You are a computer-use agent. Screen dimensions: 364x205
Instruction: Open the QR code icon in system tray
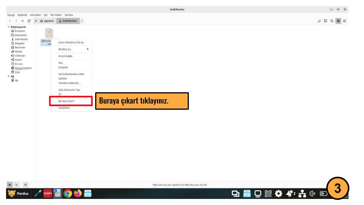268,194
